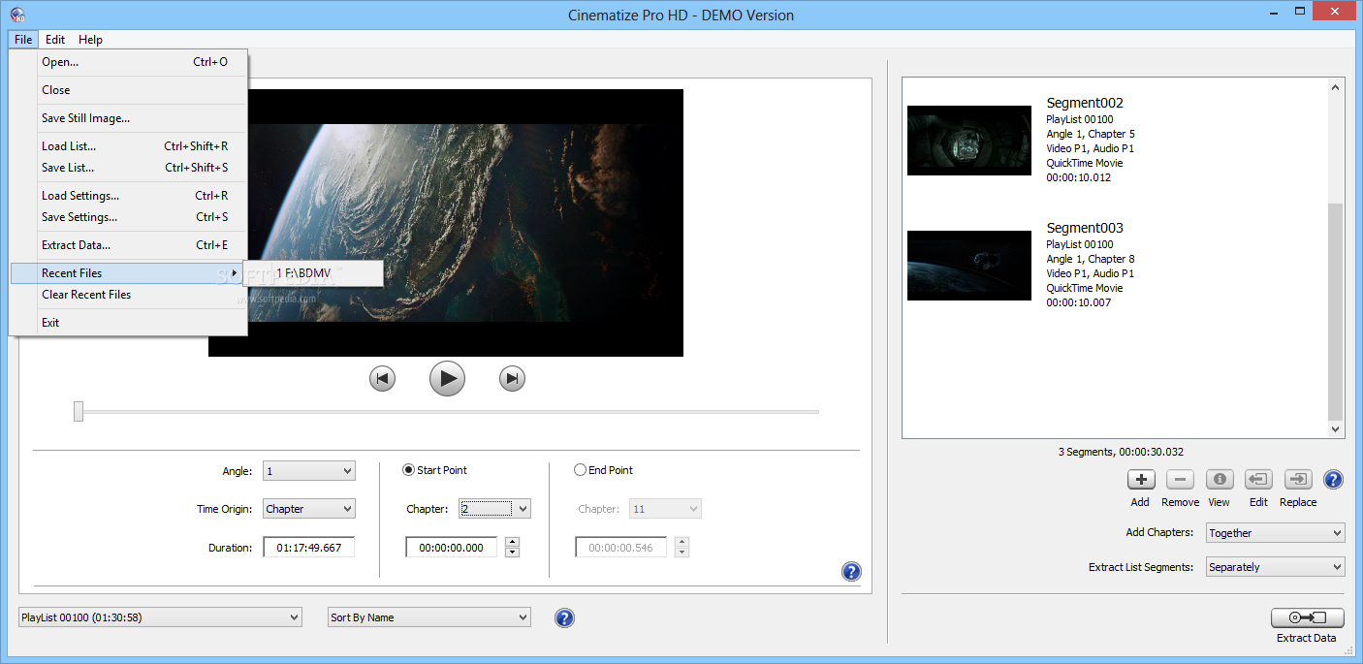Click the Segment002 title text

(1085, 103)
